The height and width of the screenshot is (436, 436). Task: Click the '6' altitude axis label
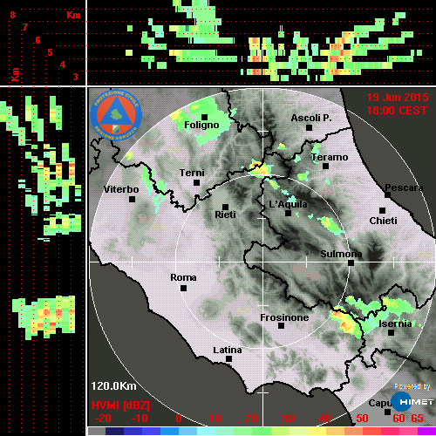pyautogui.click(x=37, y=40)
